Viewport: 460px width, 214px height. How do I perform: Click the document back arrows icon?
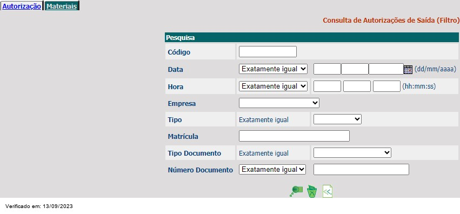328,191
